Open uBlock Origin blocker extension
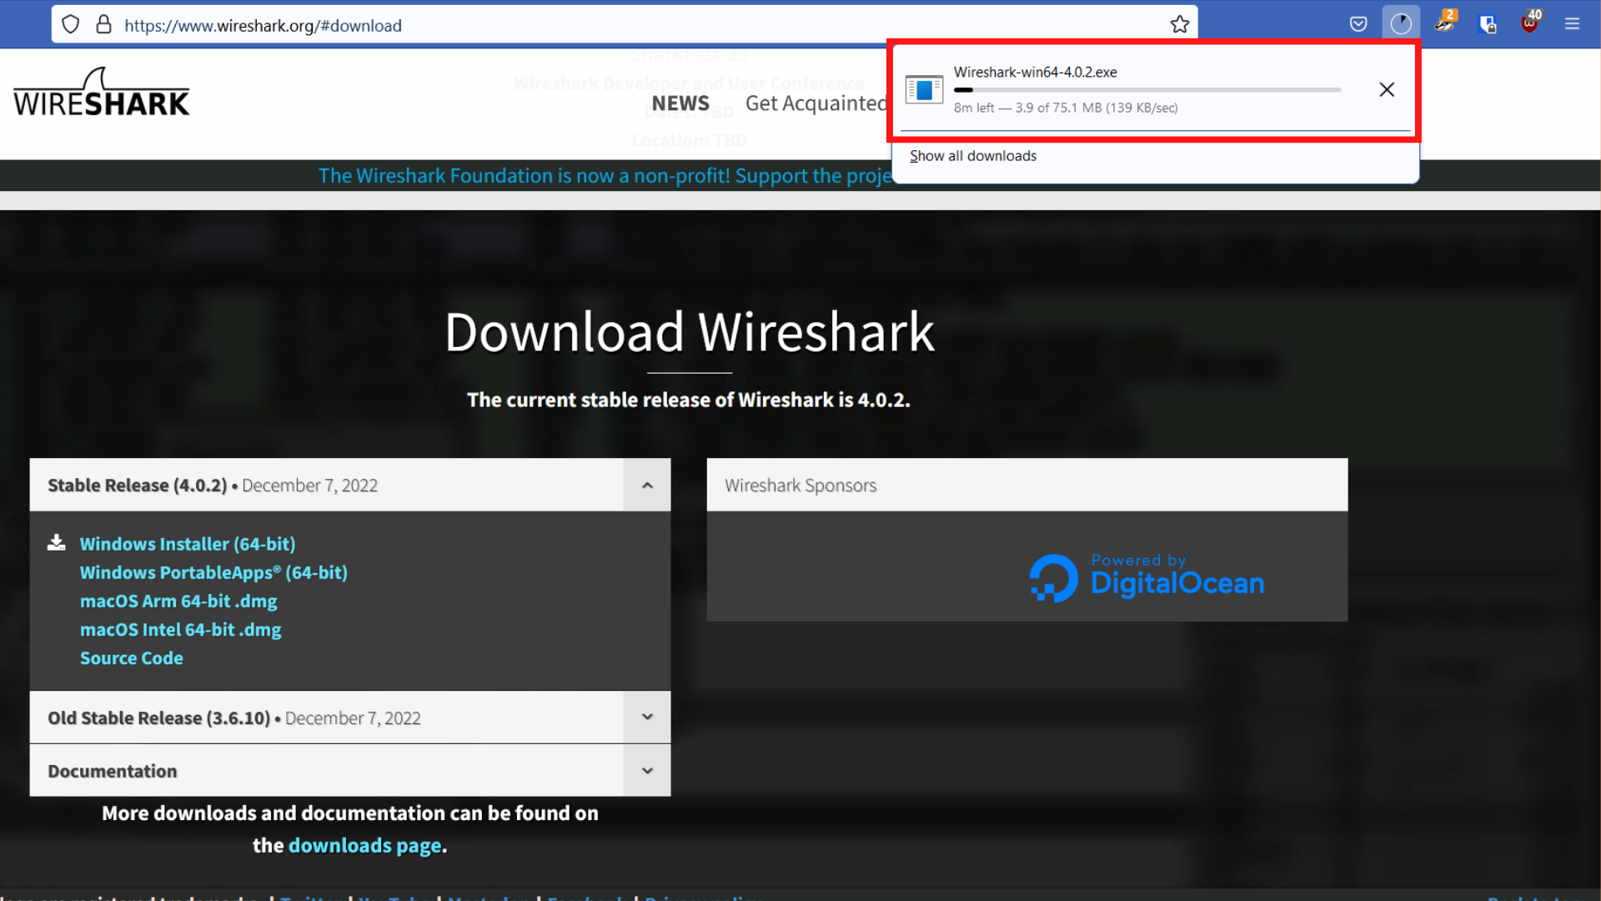 (1531, 23)
